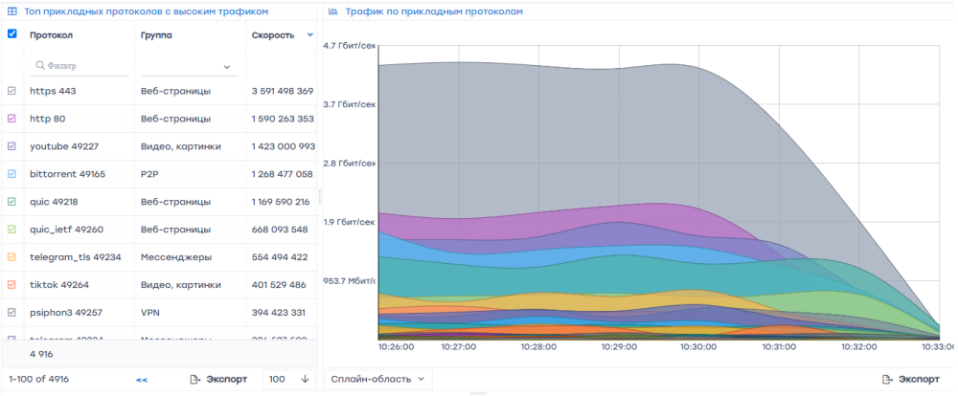The height and width of the screenshot is (396, 958).
Task: Click the down arrow next to page size 100
Action: pos(305,380)
